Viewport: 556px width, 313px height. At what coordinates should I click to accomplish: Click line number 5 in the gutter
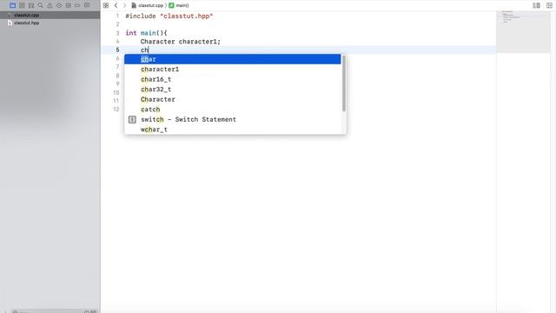pyautogui.click(x=117, y=50)
